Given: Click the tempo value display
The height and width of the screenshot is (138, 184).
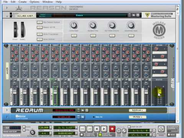Looking at the screenshot, I should (x=44, y=127).
